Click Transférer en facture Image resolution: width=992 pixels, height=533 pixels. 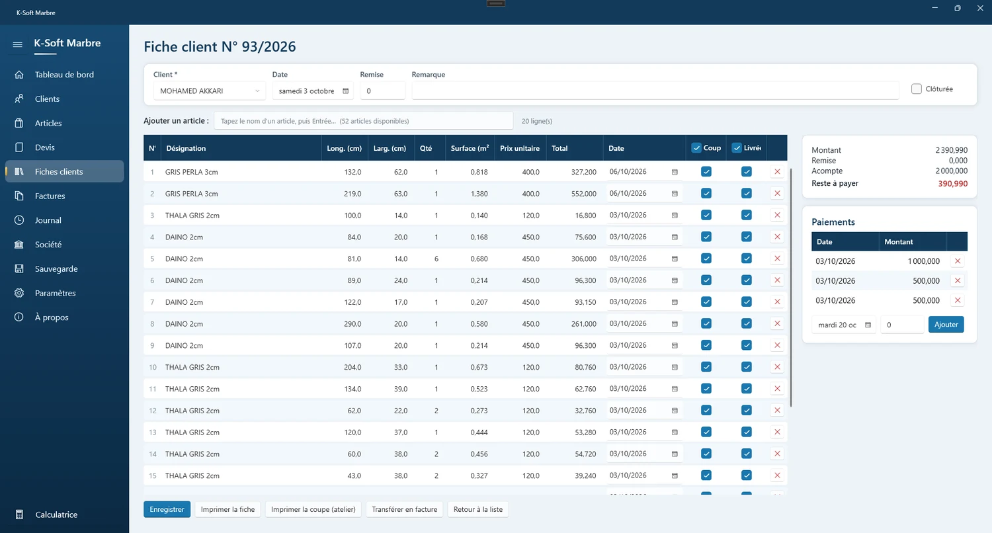[x=405, y=509]
